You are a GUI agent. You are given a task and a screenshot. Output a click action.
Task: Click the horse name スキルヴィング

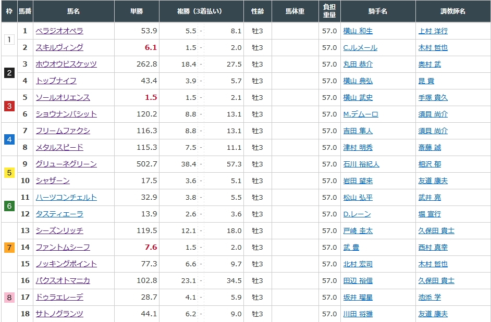point(59,47)
